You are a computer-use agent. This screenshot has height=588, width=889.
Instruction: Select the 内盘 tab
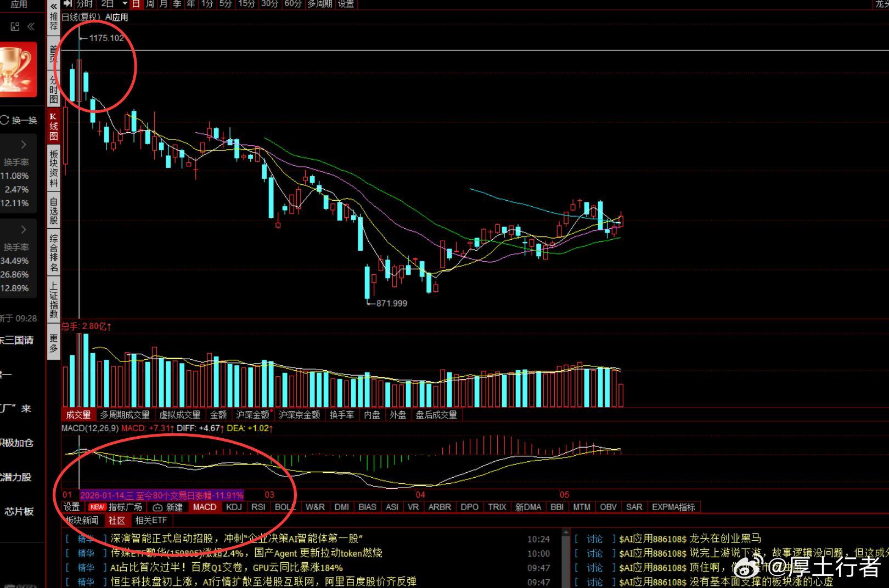[372, 415]
